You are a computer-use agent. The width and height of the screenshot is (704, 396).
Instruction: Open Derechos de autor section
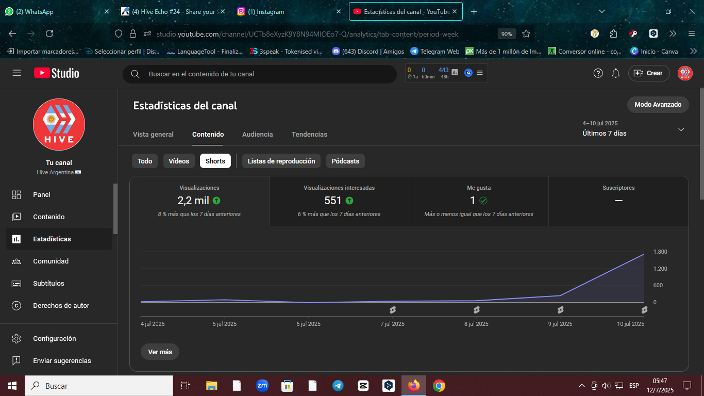pyautogui.click(x=59, y=306)
